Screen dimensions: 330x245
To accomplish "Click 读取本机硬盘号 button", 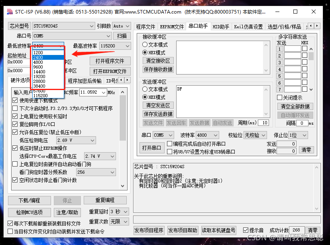I will (218, 231).
